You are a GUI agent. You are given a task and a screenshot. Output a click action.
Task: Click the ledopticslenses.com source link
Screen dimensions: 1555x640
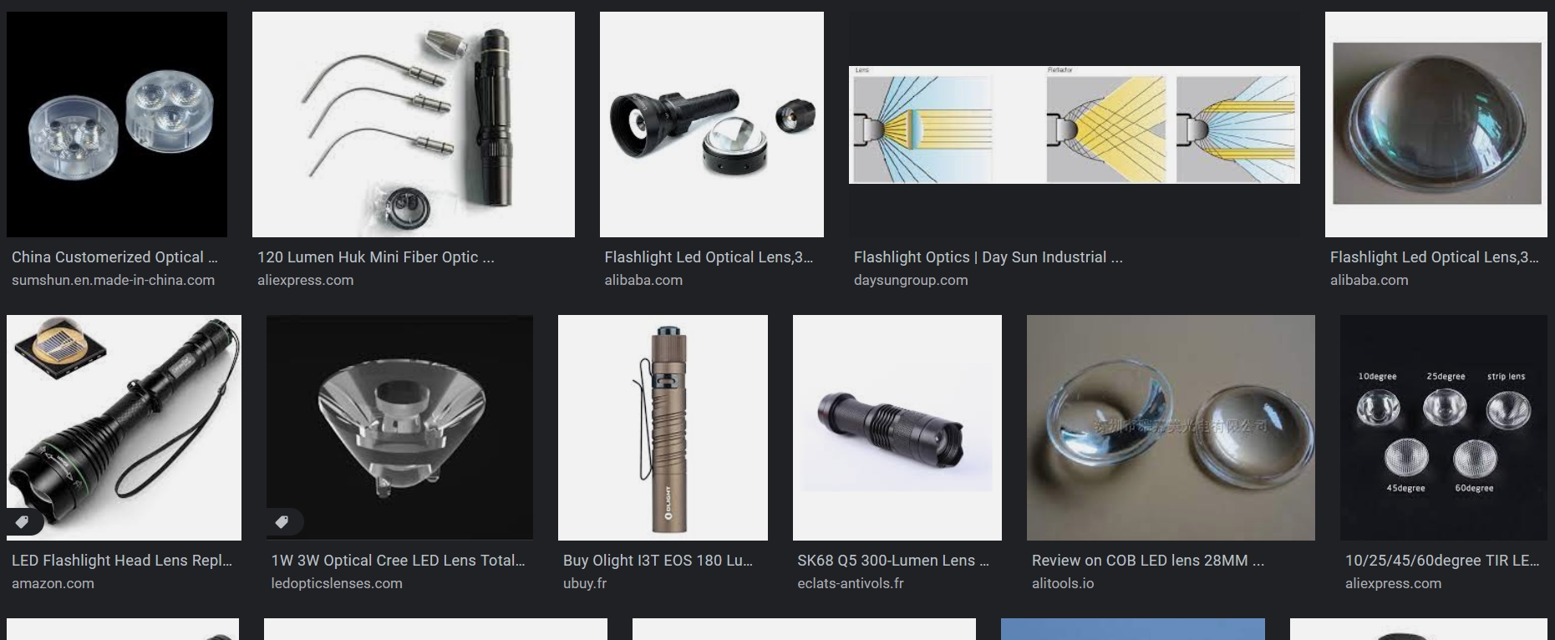click(337, 584)
